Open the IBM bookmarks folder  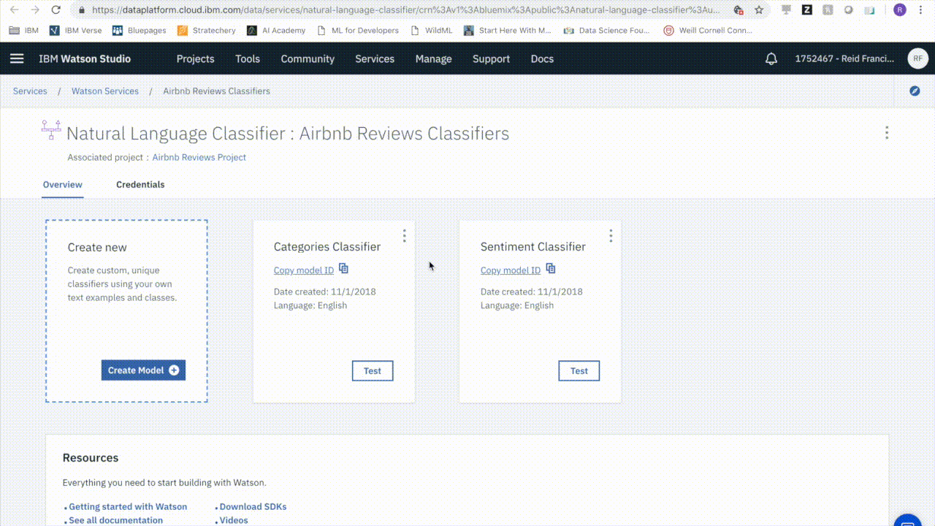[24, 31]
